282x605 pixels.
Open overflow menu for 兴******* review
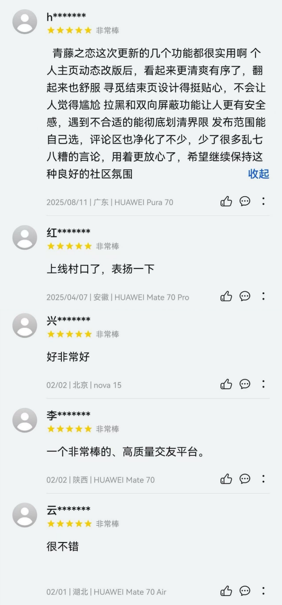(263, 385)
